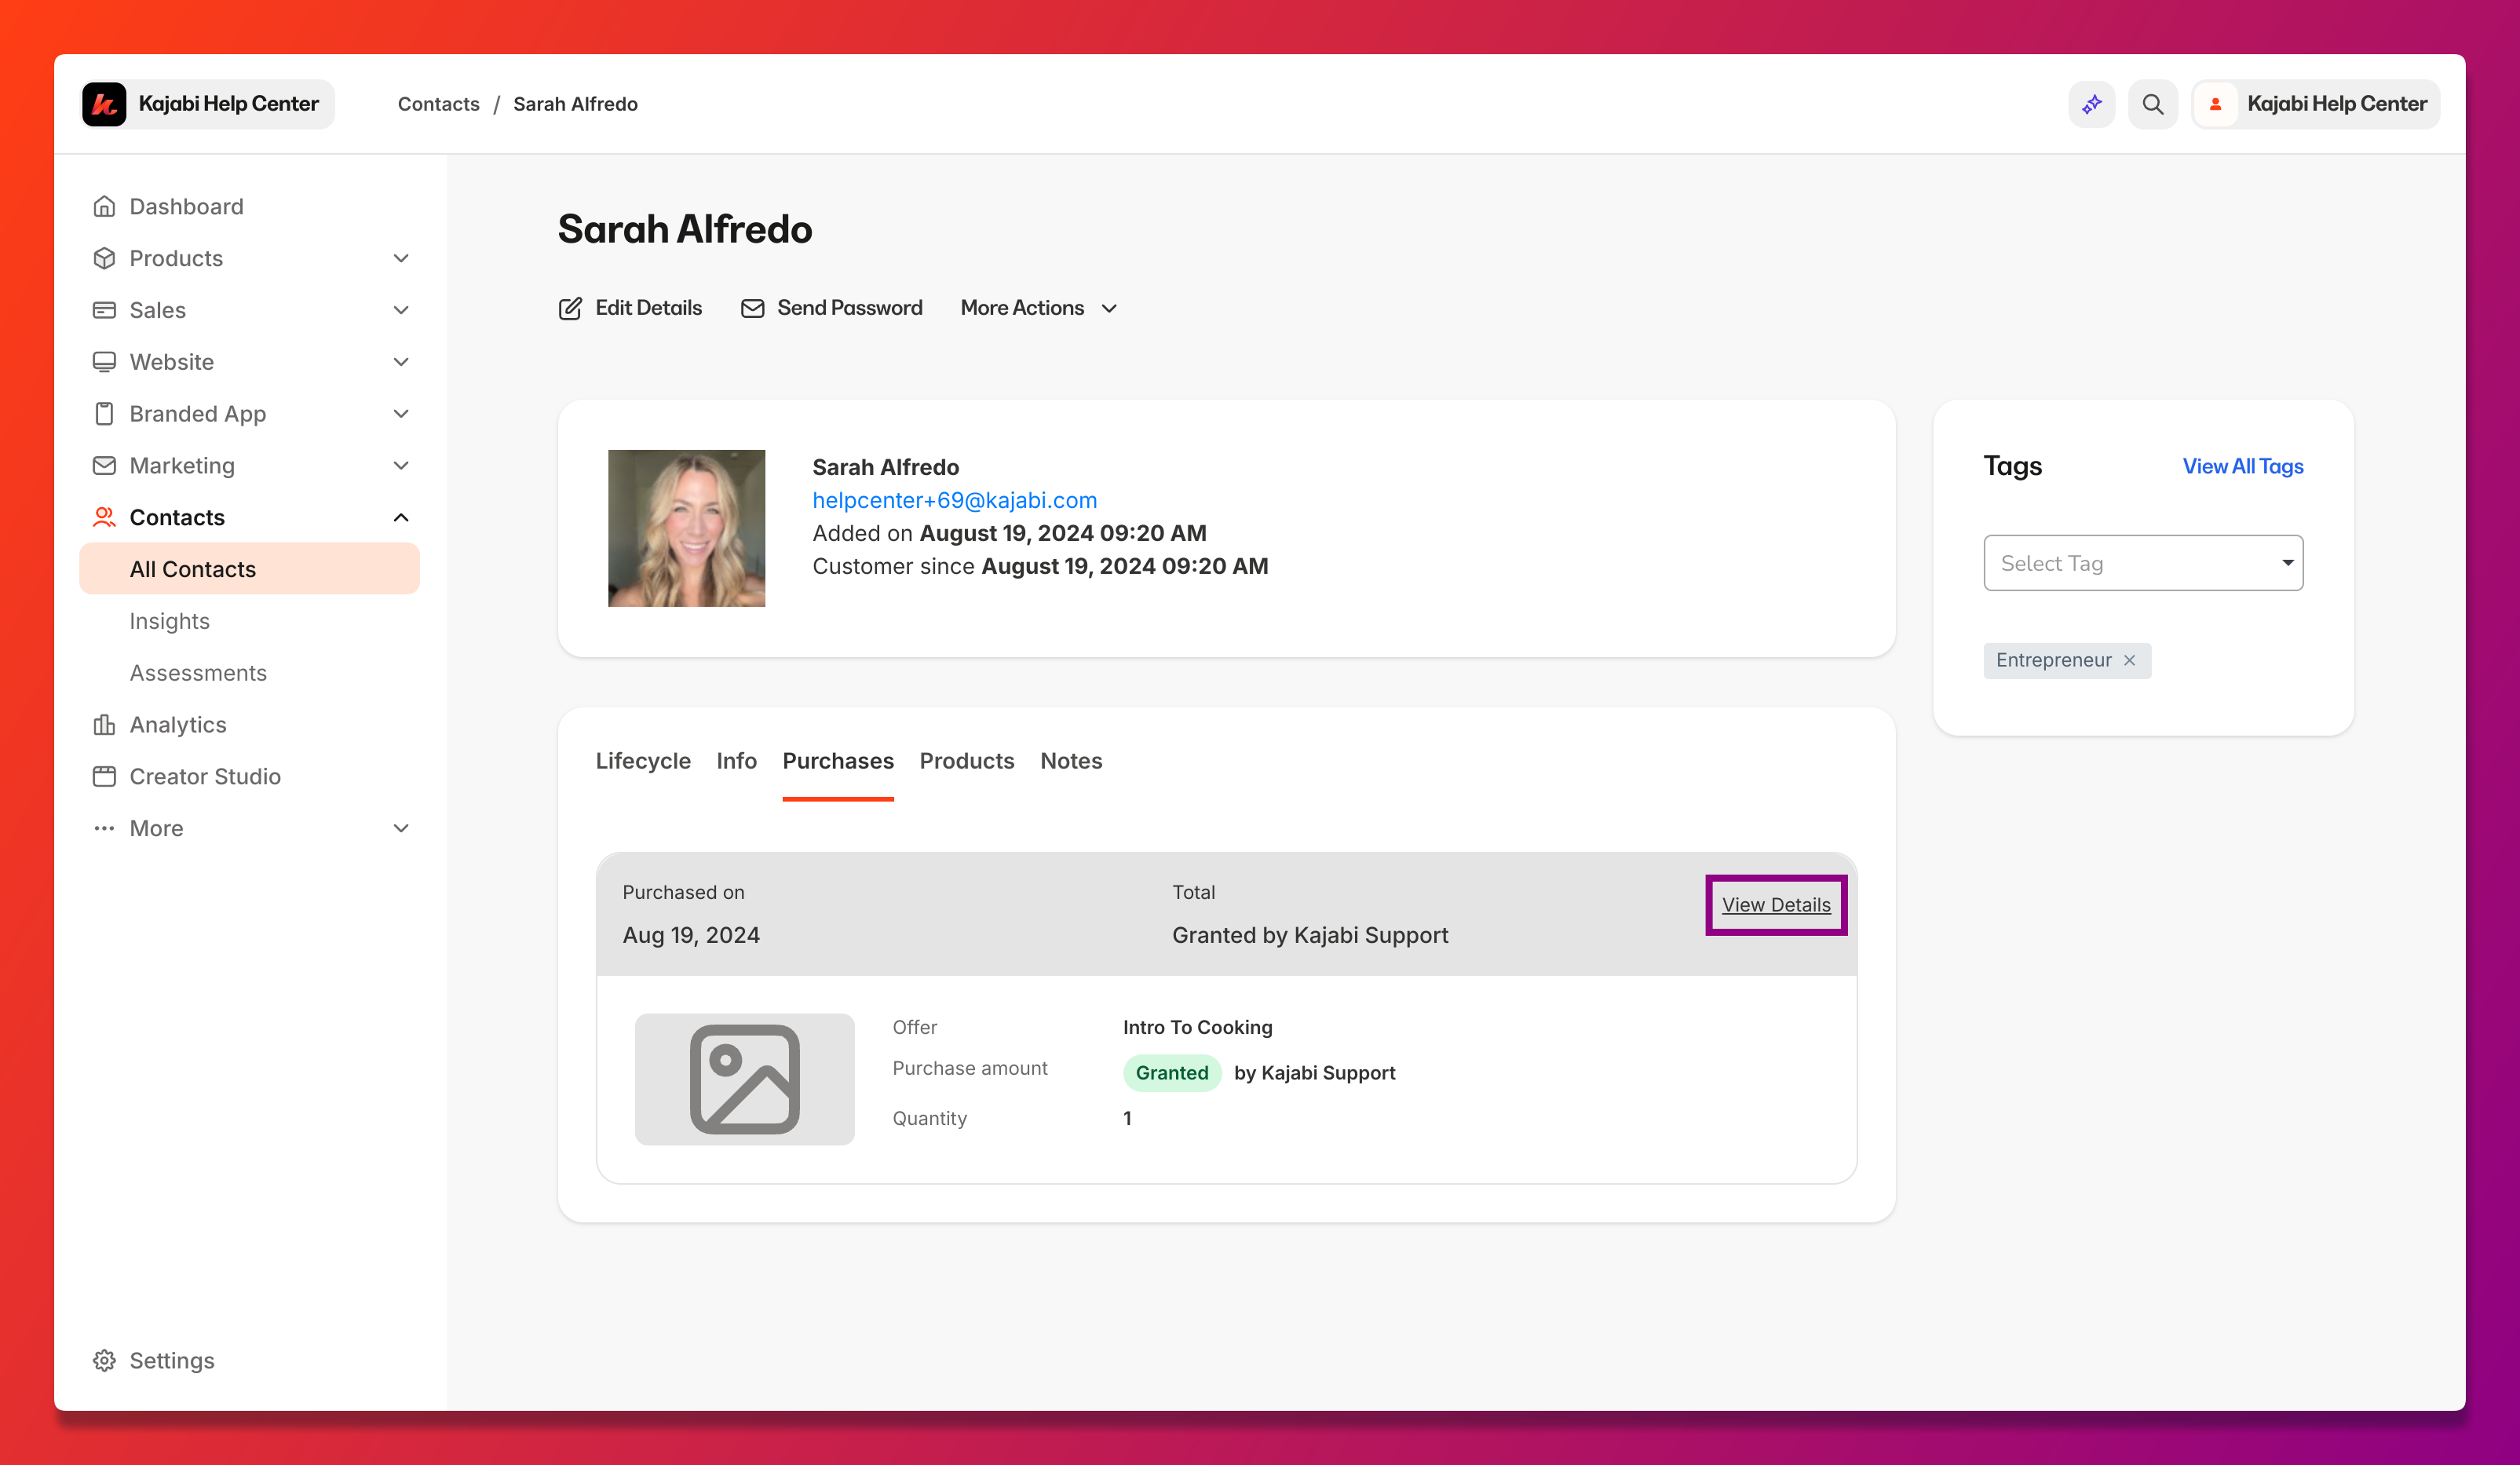Open the Select Tag dropdown

coord(2143,563)
